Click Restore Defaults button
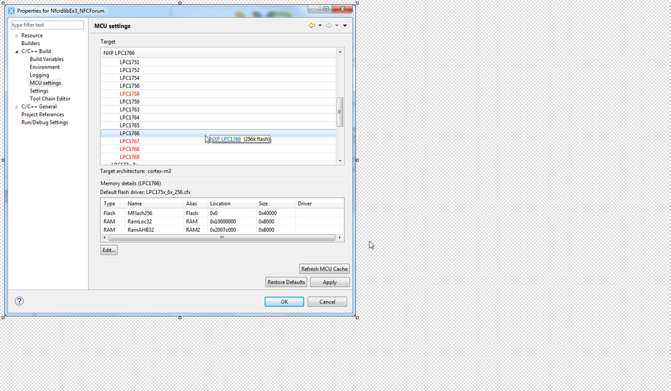The height and width of the screenshot is (391, 671). (x=286, y=282)
